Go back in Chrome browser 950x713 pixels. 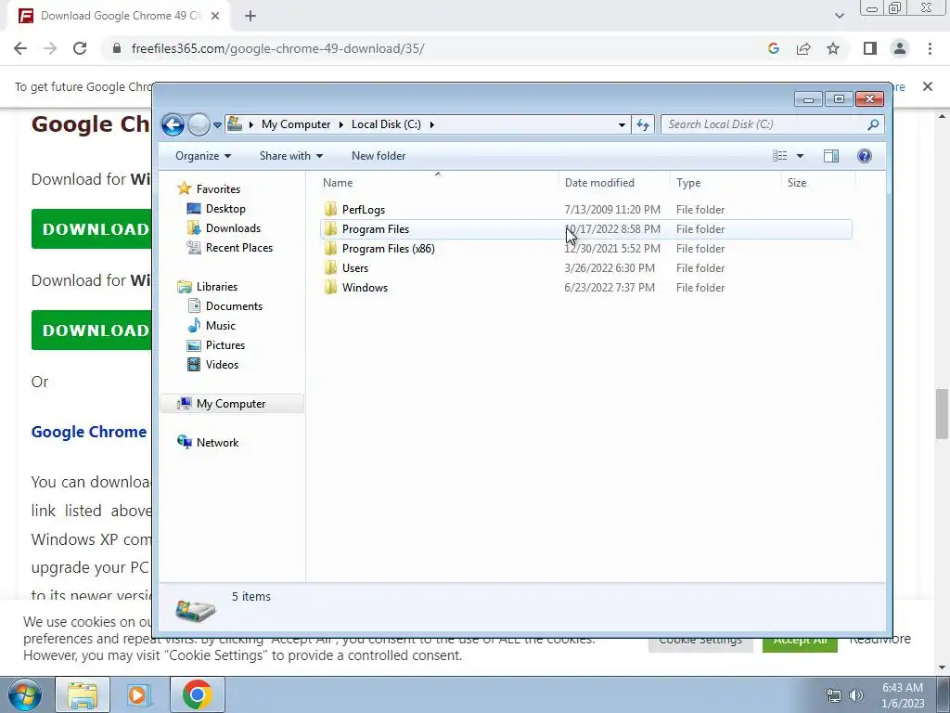click(20, 48)
